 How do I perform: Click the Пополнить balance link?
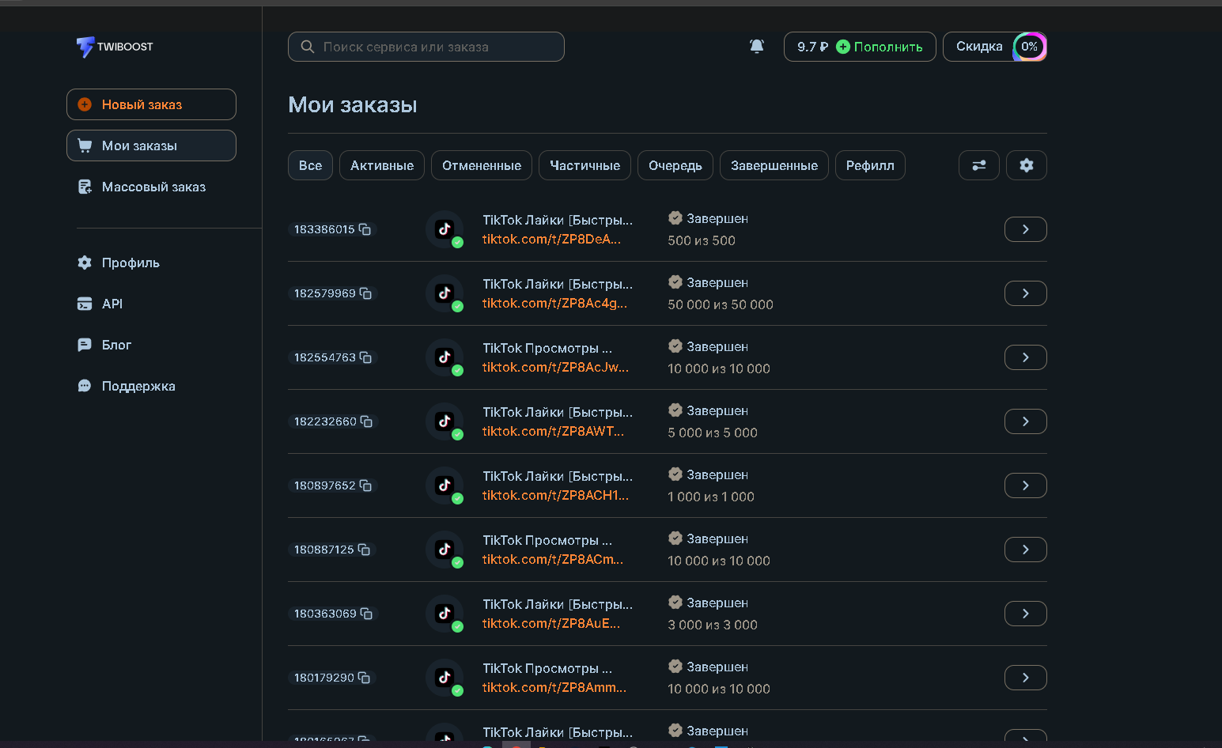(888, 47)
